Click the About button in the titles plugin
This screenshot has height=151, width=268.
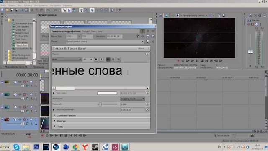(x=141, y=49)
